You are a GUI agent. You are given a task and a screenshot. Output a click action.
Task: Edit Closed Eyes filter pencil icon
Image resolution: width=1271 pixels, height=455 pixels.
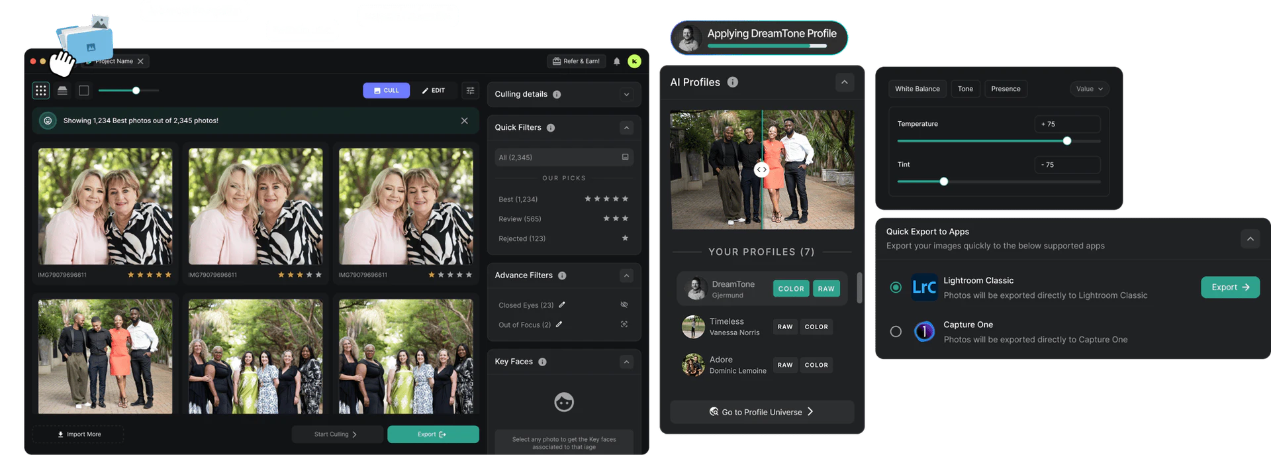coord(562,305)
